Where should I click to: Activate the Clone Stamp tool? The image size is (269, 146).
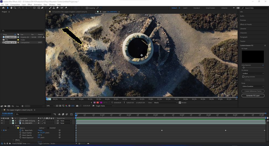tap(53, 8)
